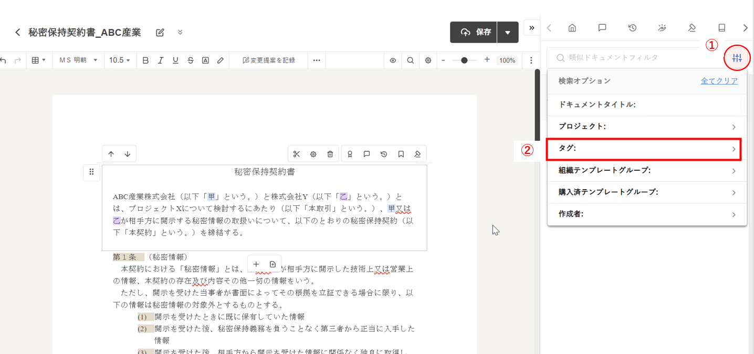Toggle the eye preview icon in toolbar
This screenshot has width=754, height=354.
click(x=393, y=60)
